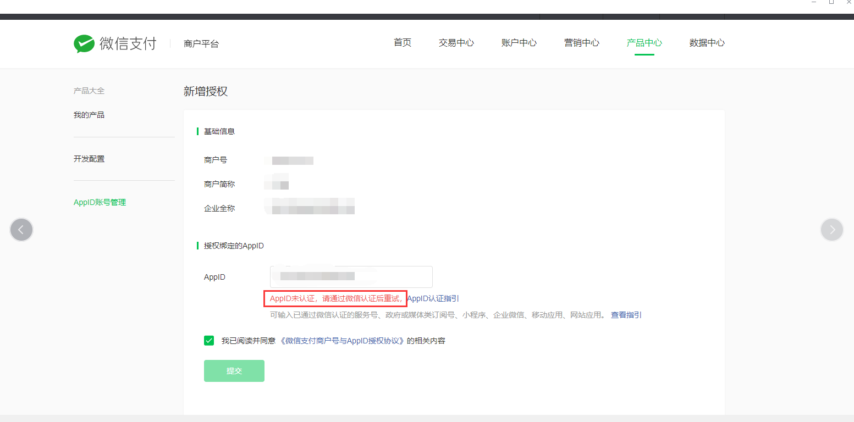This screenshot has height=422, width=854.
Task: Click the 提交 button
Action: click(x=234, y=371)
